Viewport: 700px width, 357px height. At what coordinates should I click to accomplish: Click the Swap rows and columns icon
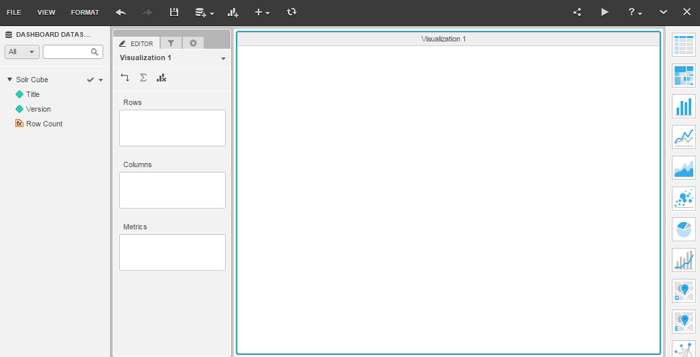click(x=125, y=78)
